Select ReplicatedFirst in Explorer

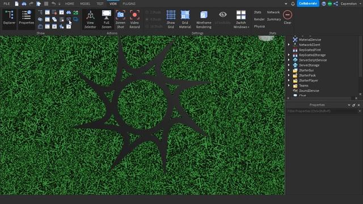click(x=310, y=50)
